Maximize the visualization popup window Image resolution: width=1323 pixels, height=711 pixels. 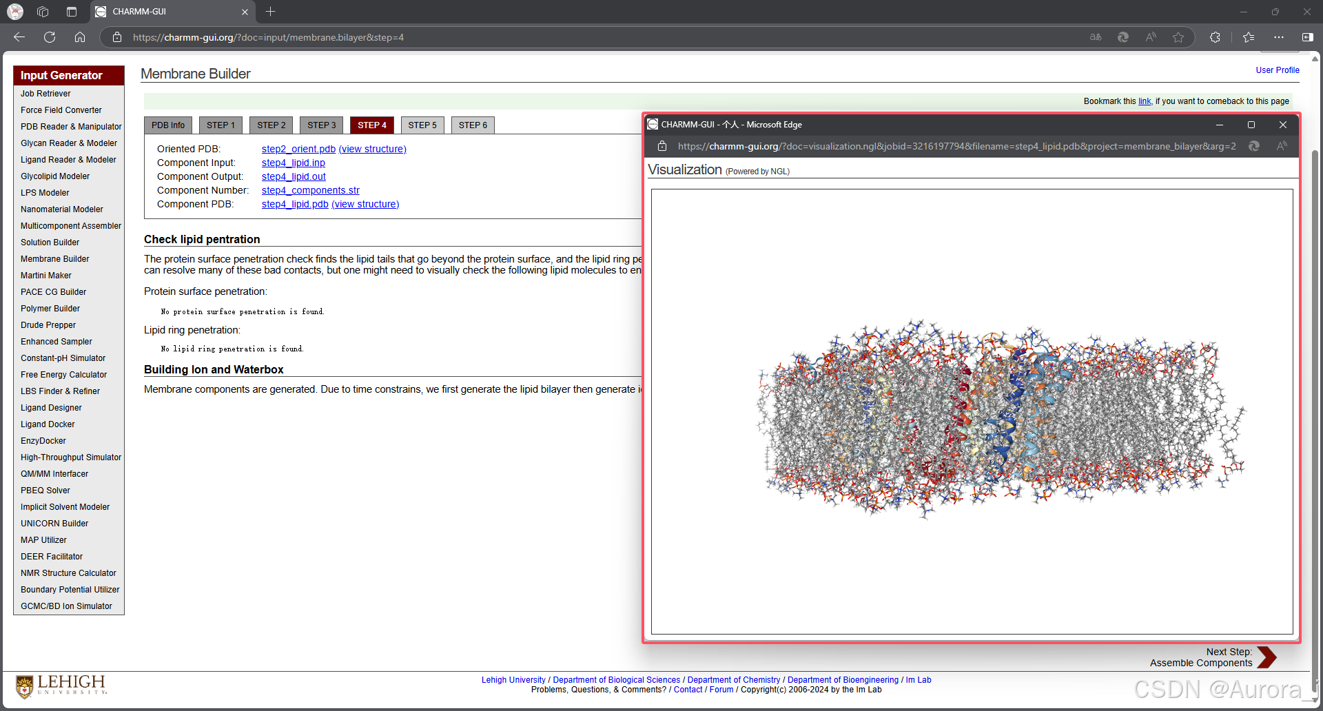coord(1251,125)
